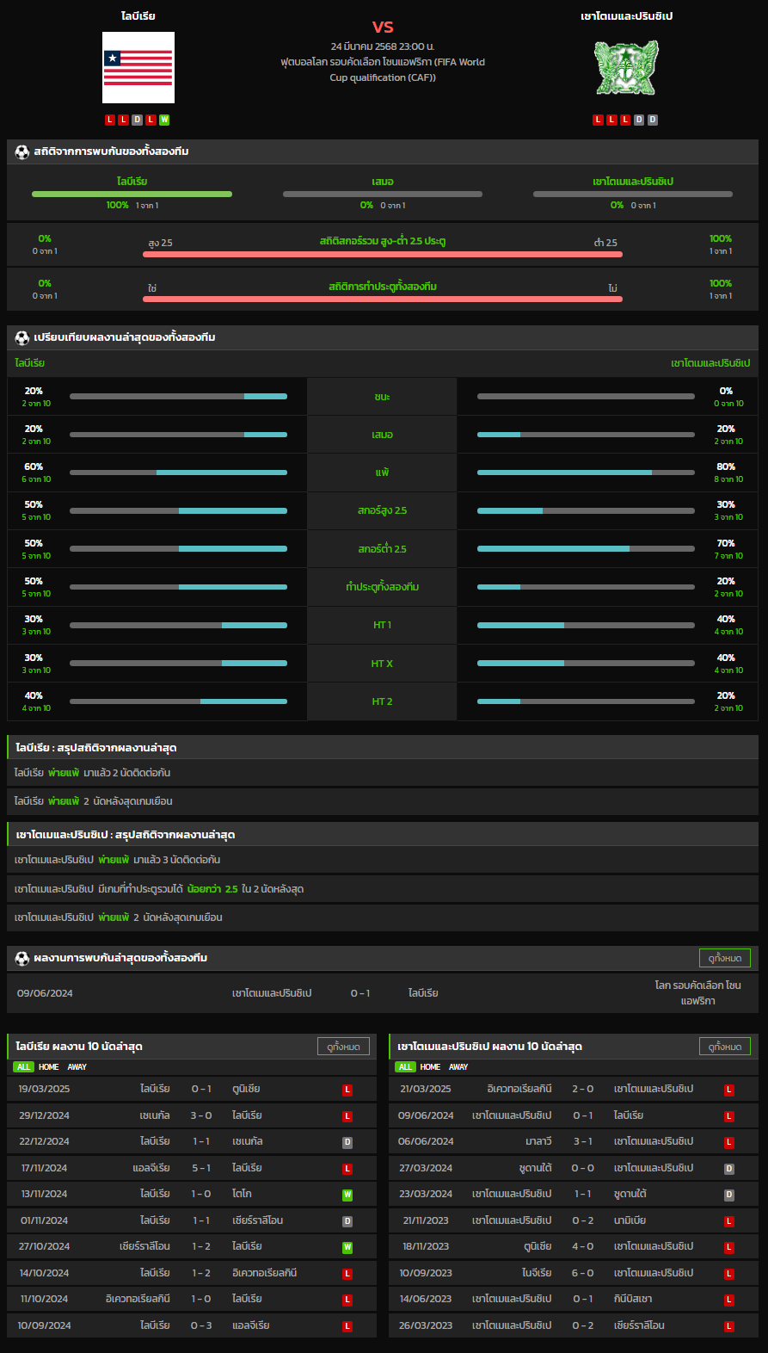The height and width of the screenshot is (1353, 768).
Task: Click the 5-1 score in 17/11/2024 Algeria match row
Action: (201, 1168)
